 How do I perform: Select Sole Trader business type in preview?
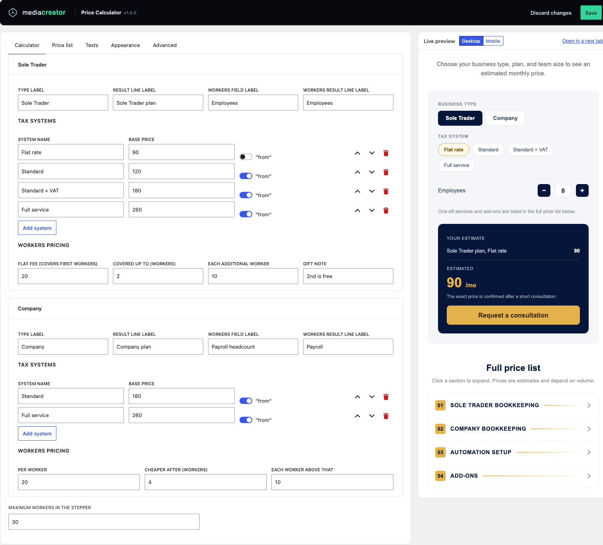tap(460, 118)
